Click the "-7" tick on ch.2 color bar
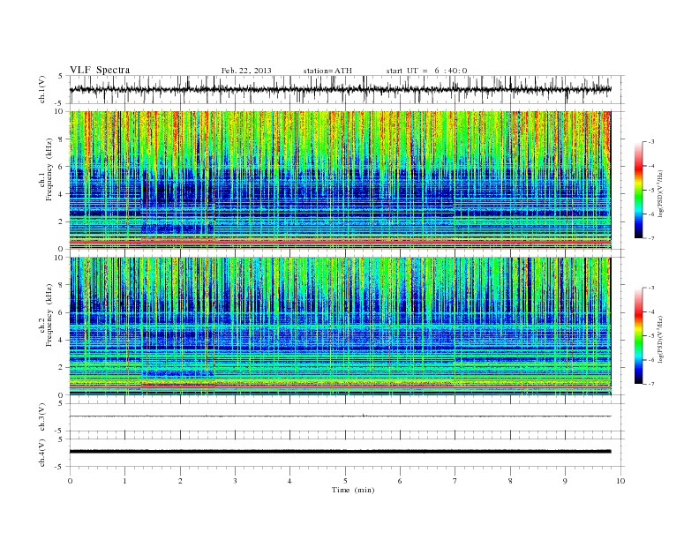 pos(651,384)
